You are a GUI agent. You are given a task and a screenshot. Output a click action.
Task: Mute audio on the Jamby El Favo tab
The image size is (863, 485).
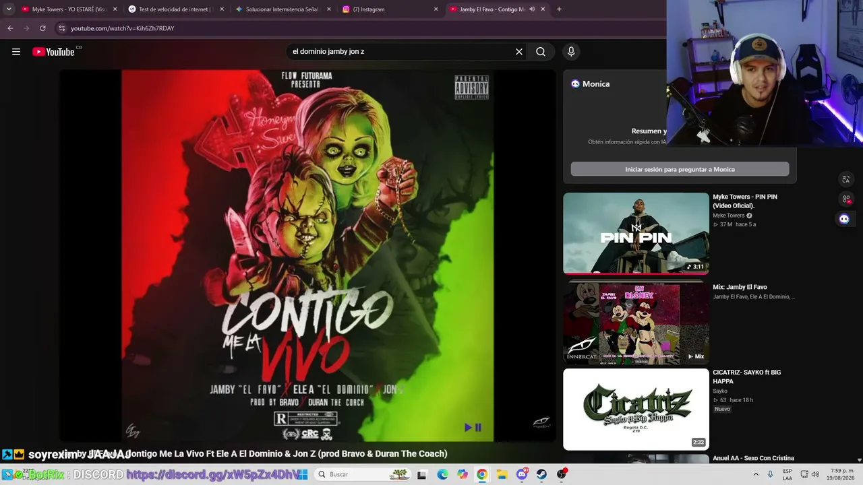pos(532,9)
